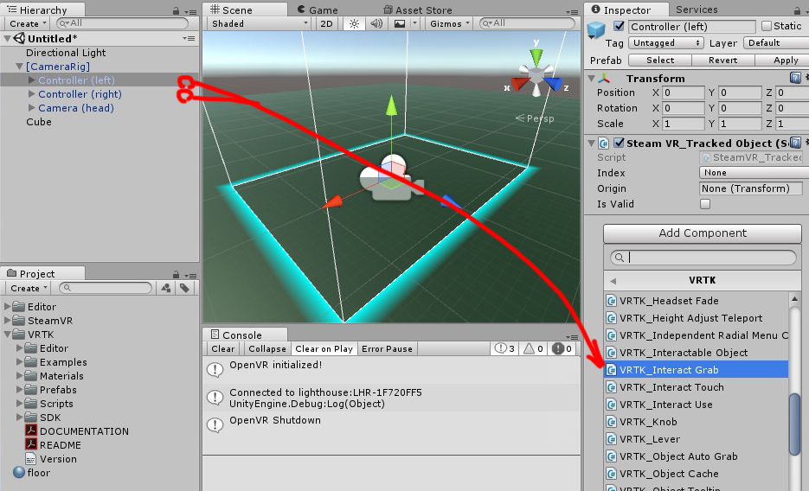
Task: Switch to the Asset Store tab
Action: pos(417,10)
